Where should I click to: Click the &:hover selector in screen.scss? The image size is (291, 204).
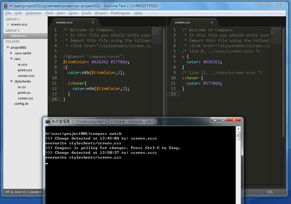coord(77,83)
